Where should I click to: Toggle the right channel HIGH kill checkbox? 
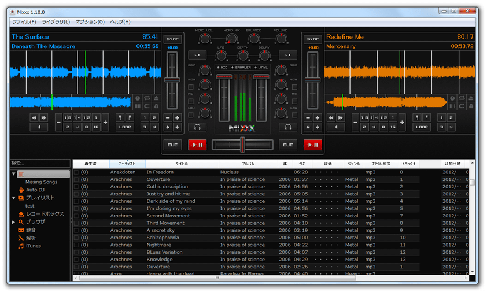[294, 87]
